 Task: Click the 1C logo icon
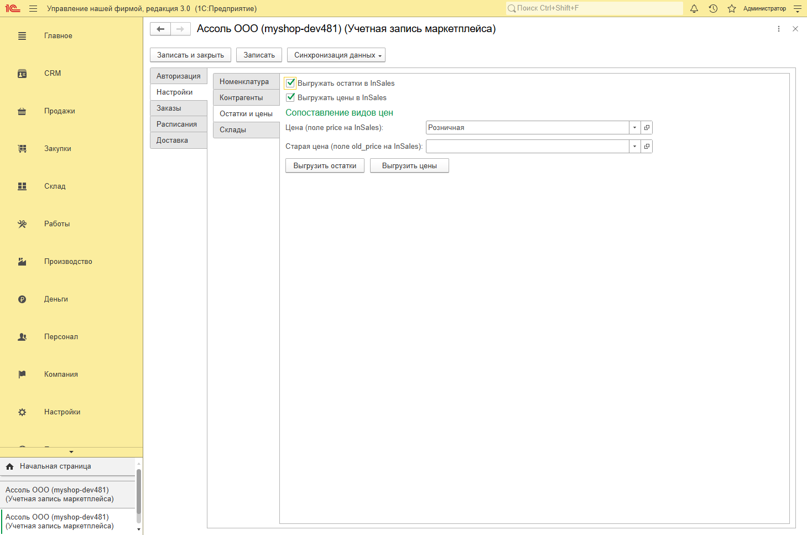13,8
